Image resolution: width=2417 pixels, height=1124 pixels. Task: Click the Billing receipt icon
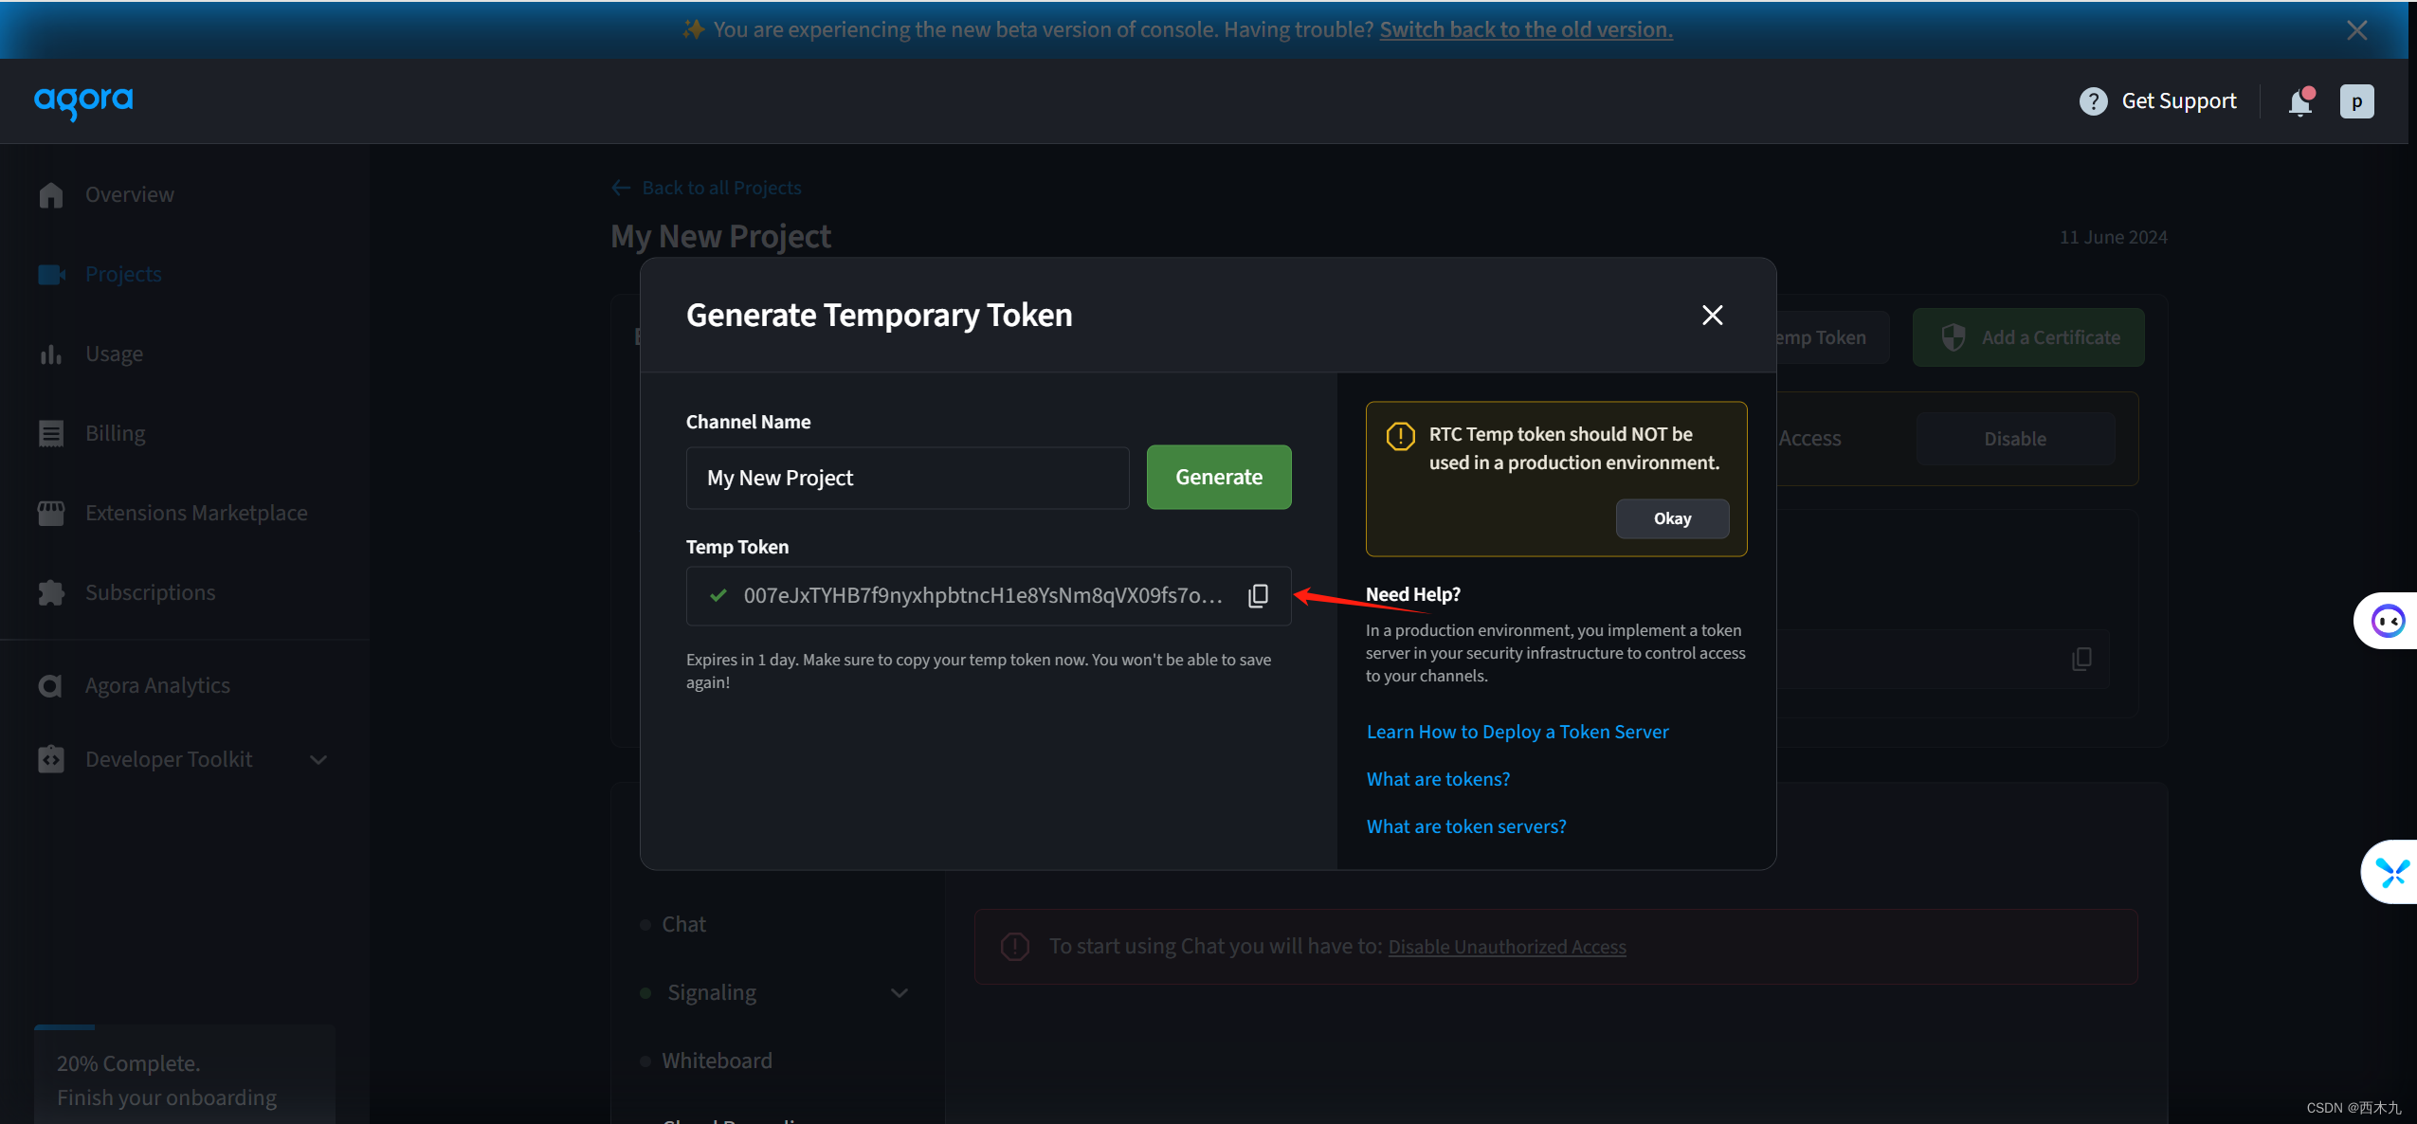(51, 433)
